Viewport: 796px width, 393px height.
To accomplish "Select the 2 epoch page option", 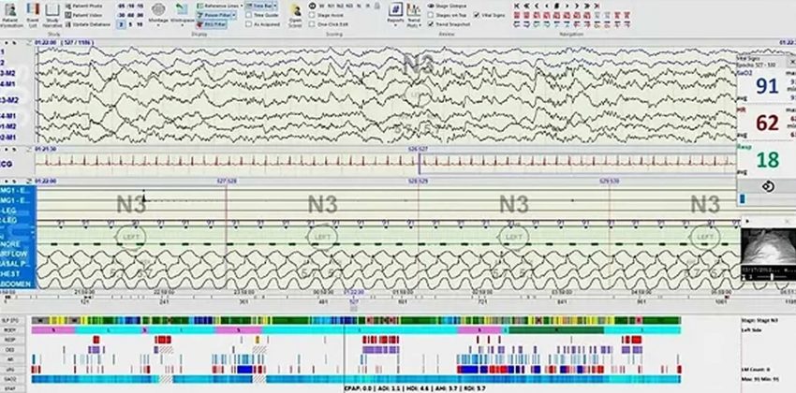I will (122, 24).
